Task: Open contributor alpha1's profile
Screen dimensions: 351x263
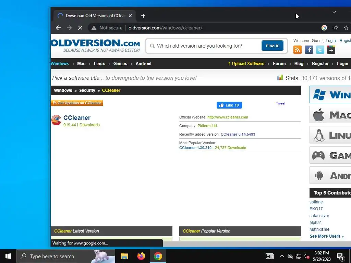Action: coord(315,223)
